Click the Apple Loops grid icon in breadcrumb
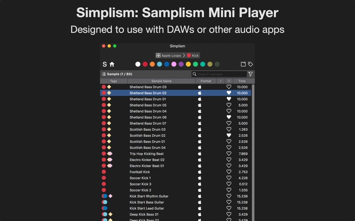The height and width of the screenshot is (221, 355). point(158,56)
